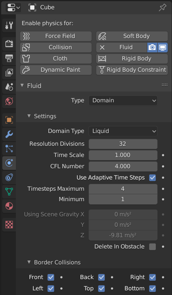Click the Timesteps Minimum field
Screen dimensions: 172x295
(x=123, y=199)
